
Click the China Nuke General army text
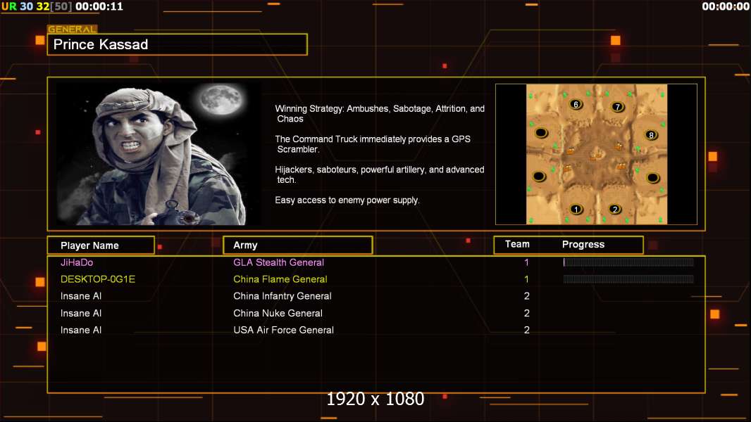click(278, 313)
